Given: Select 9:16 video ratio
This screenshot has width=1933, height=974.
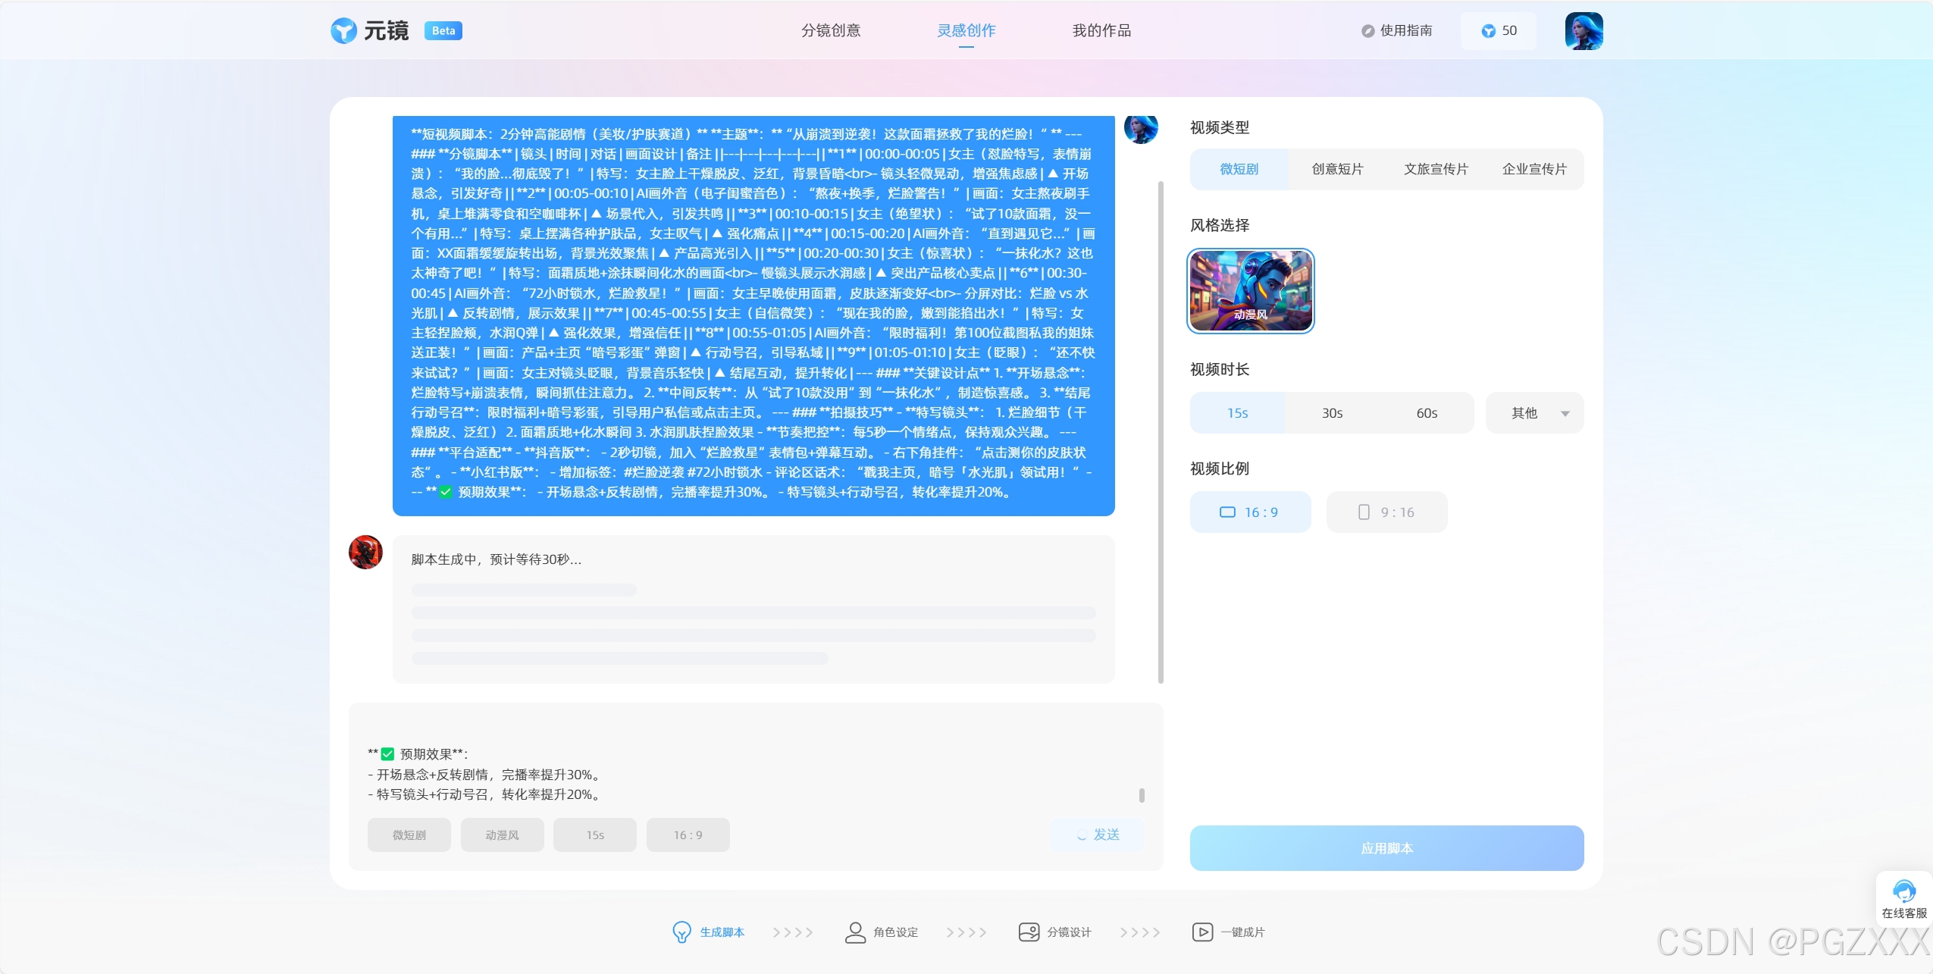Looking at the screenshot, I should [x=1386, y=512].
